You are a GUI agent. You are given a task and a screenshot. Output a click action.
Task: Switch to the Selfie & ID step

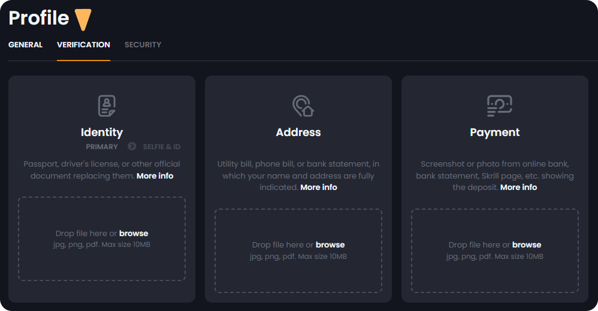[x=161, y=147]
